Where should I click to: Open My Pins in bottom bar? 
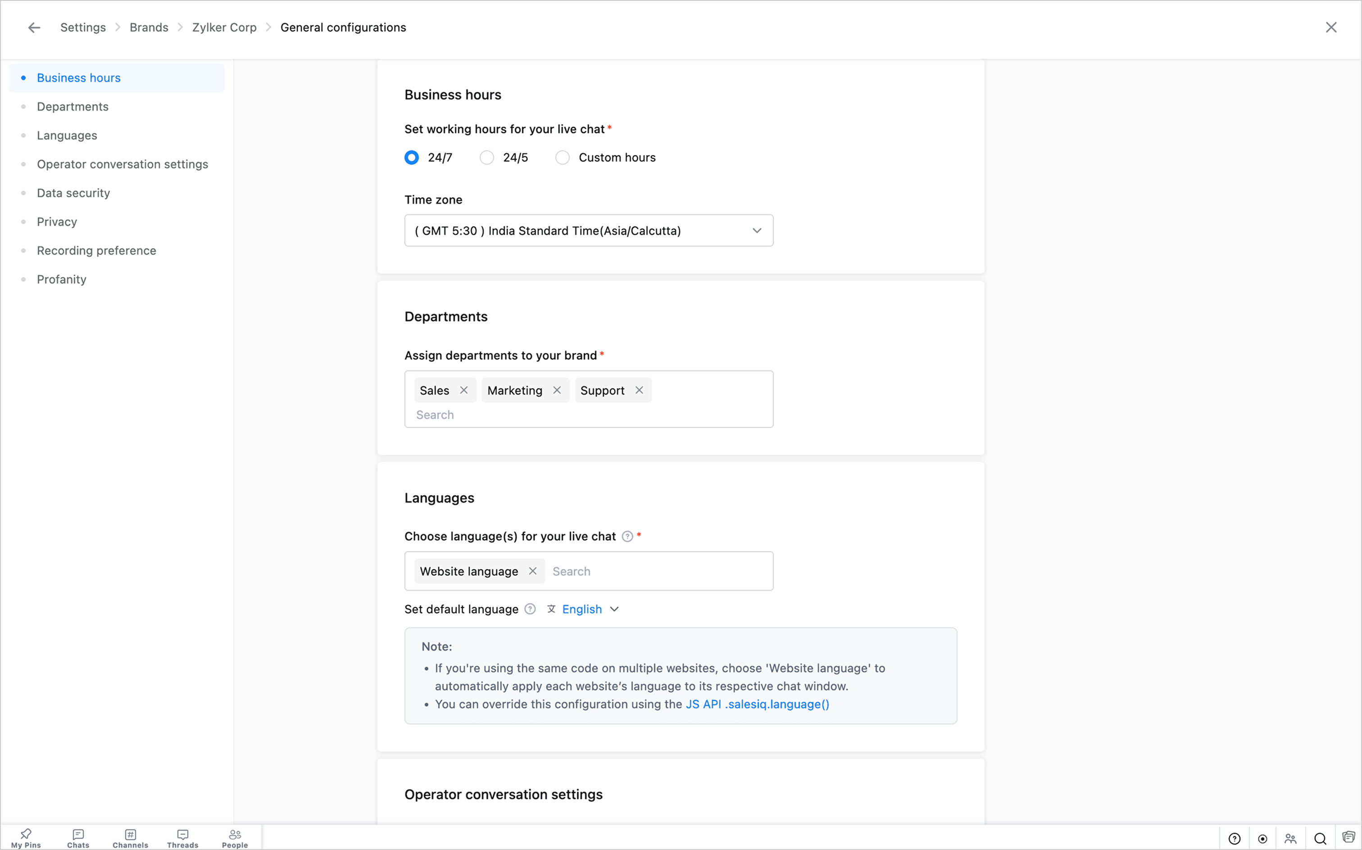26,838
